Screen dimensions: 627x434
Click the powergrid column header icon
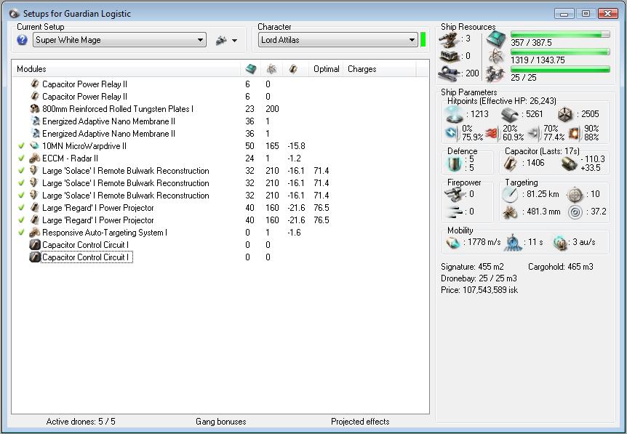pos(272,69)
